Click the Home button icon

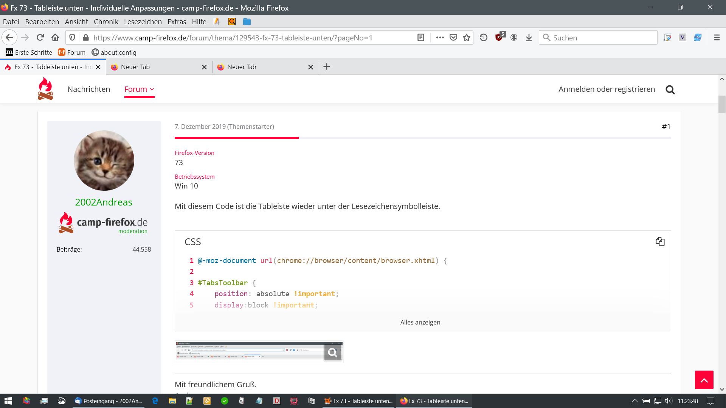[55, 37]
